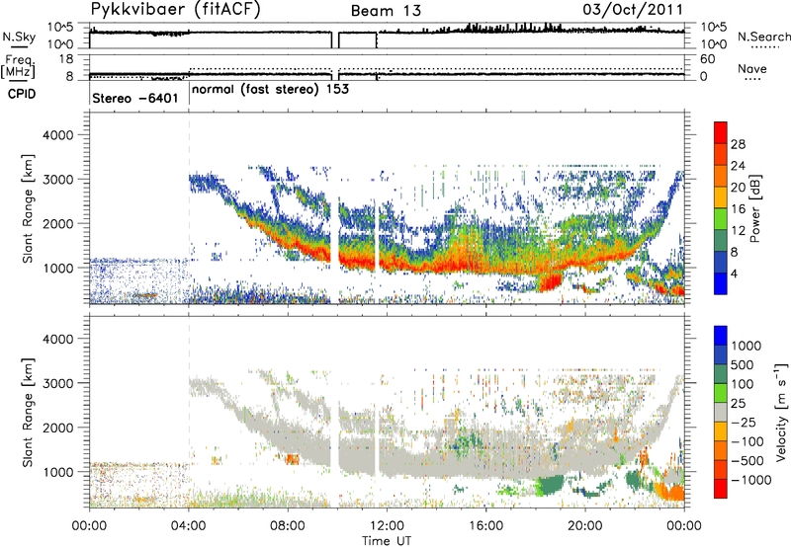Click the red bottom of velocity colorbar
791x547 pixels.
click(x=721, y=489)
